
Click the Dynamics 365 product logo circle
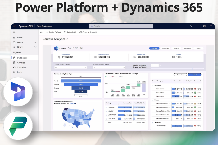pyautogui.click(x=18, y=92)
